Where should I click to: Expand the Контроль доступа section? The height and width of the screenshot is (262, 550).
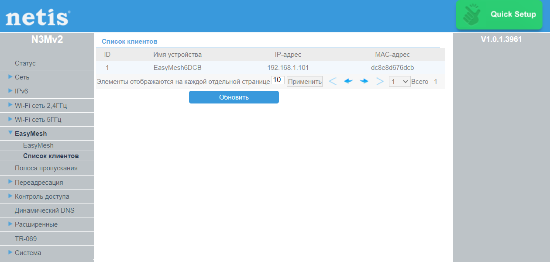pos(42,196)
